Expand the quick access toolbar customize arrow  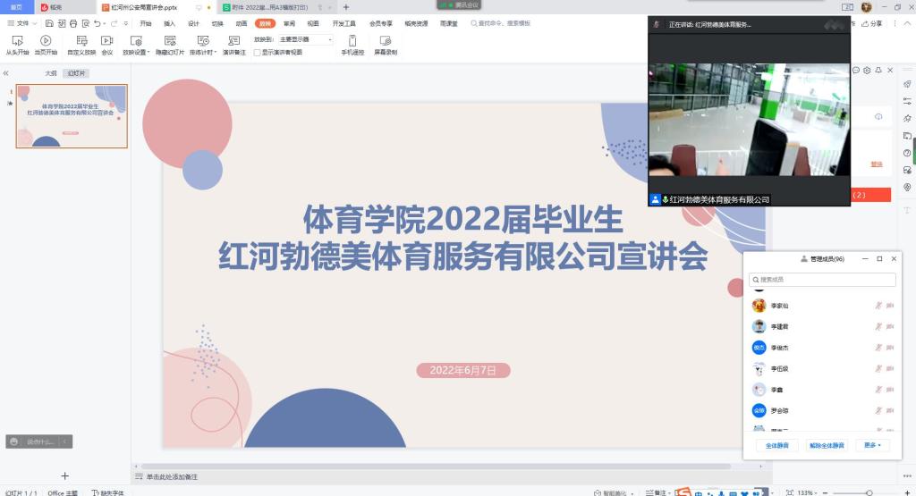point(125,23)
